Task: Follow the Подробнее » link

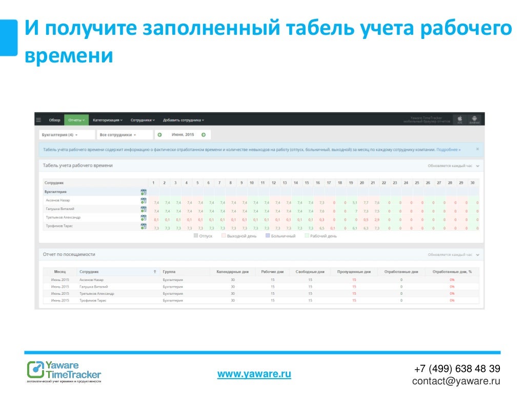Action: coord(448,150)
